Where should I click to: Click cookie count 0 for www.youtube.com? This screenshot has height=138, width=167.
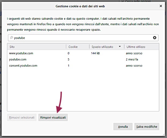pyautogui.click(x=68, y=53)
